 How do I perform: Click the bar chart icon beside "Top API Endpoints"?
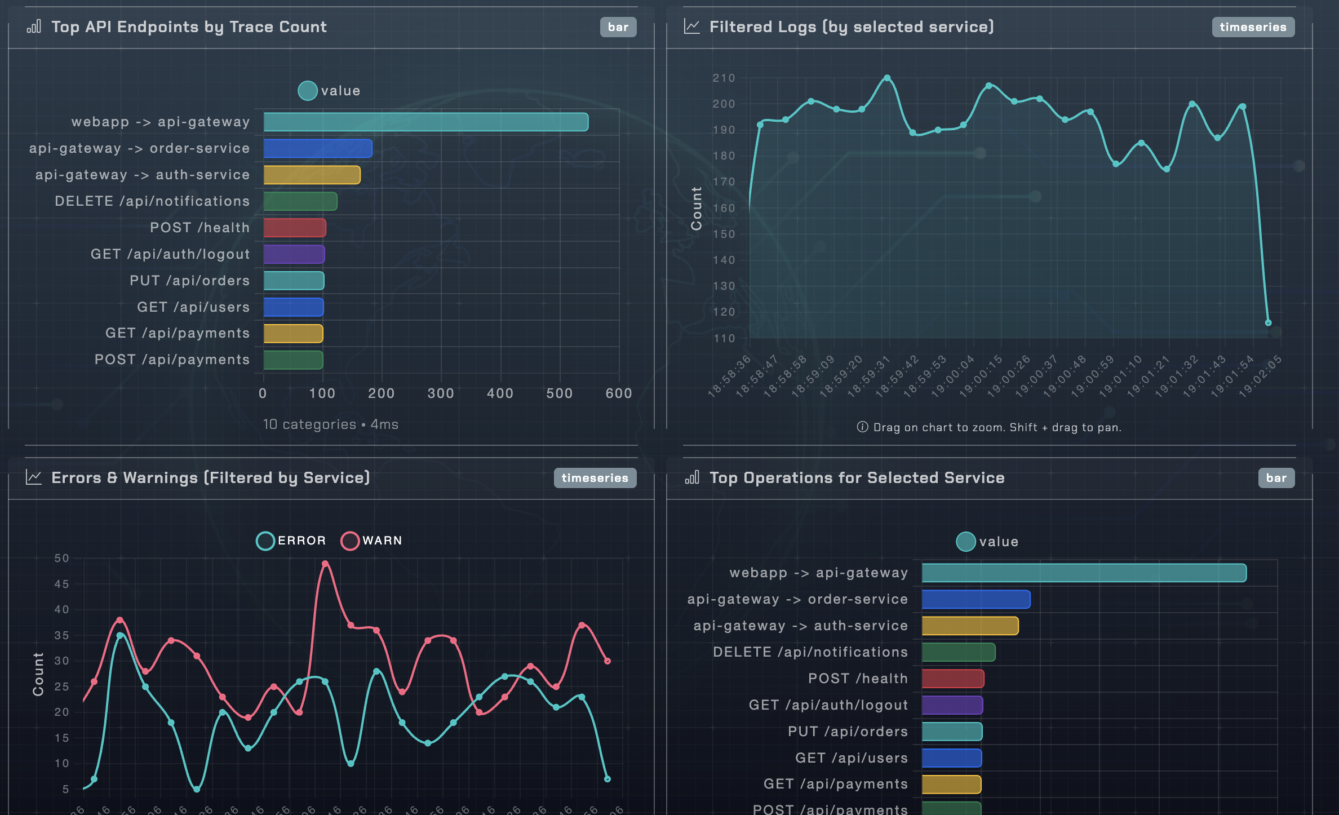point(34,26)
